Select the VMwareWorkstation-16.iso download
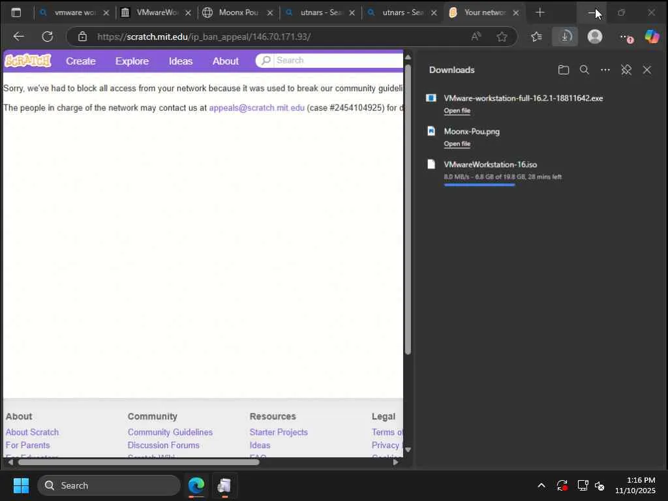Screen dimensions: 668x501 tap(491, 164)
